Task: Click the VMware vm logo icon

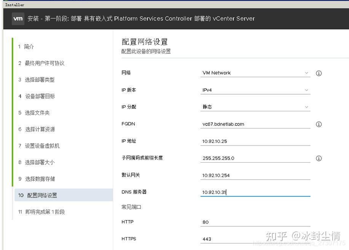Action: [18, 19]
